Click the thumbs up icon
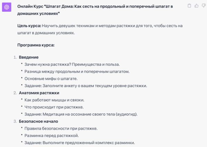Screen dimensions: 207x147 coord(196,6)
